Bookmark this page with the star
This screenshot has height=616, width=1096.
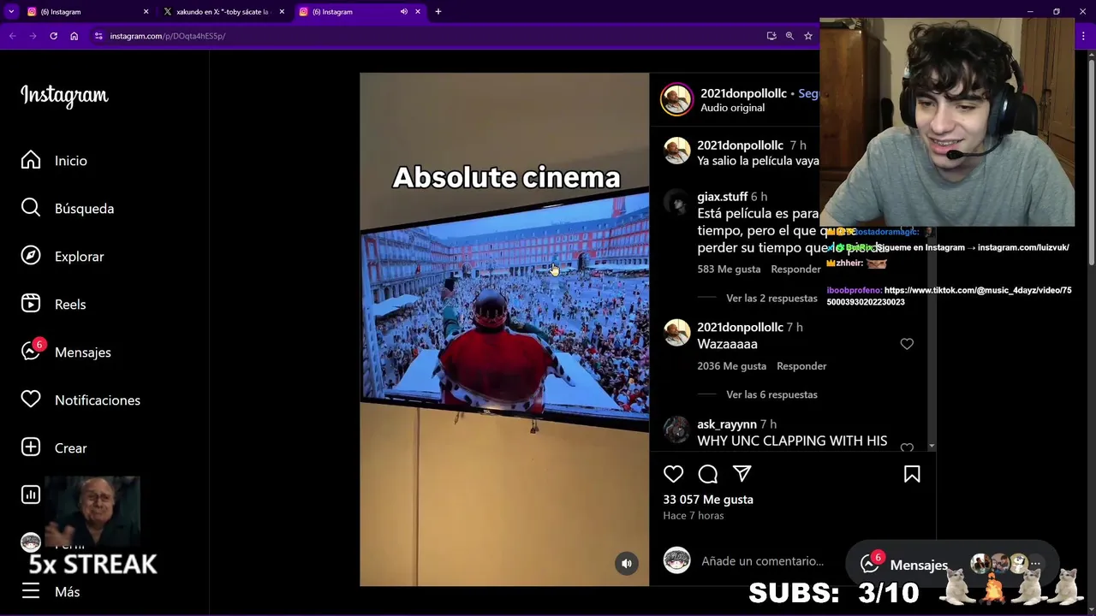807,36
